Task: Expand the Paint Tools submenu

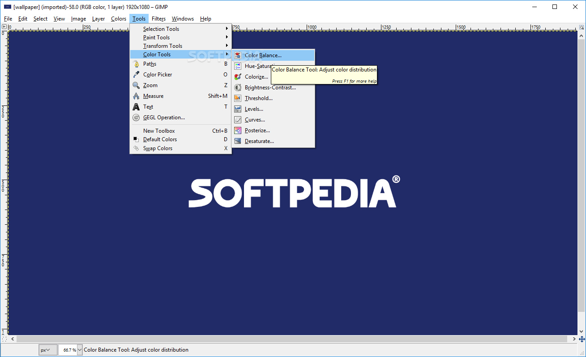Action: [x=181, y=38]
